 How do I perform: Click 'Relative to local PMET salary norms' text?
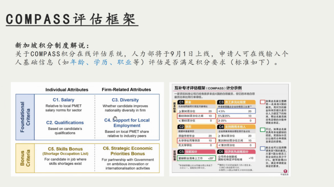64,108
